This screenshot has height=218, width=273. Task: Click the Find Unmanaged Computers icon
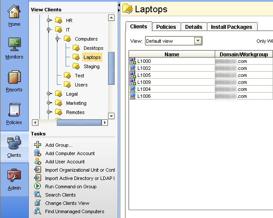pos(38,211)
